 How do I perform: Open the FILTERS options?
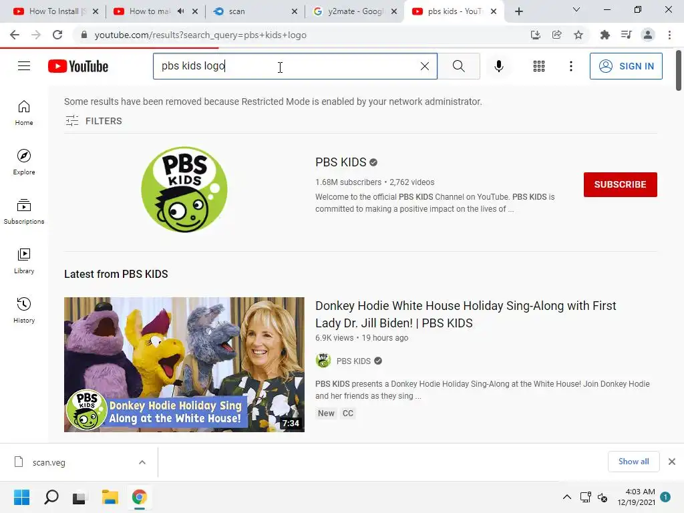point(94,121)
